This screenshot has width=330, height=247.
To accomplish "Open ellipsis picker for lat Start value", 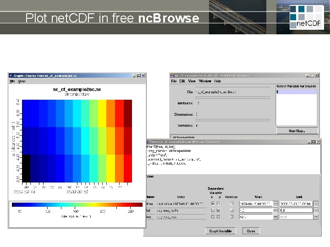I will coord(275,210).
